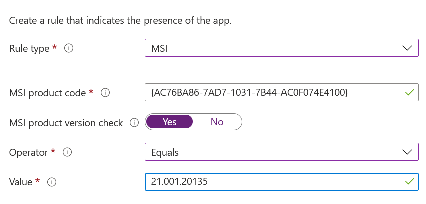Click the info icon next to Rule type
The width and height of the screenshot is (426, 204).
(x=69, y=49)
